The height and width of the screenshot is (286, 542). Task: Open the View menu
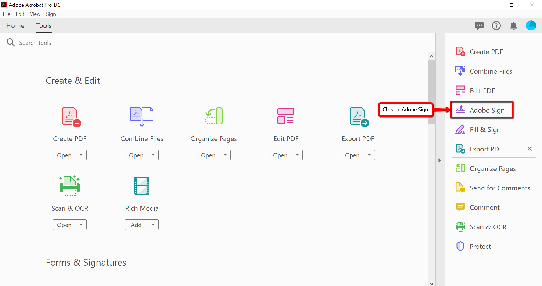tap(35, 14)
